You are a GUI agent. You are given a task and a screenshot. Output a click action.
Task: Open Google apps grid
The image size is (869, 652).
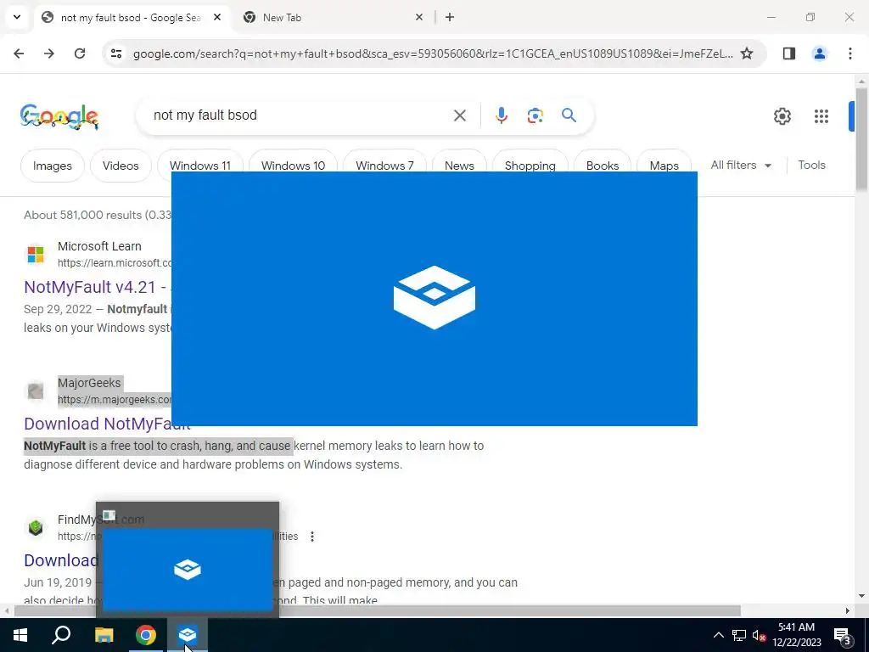point(821,115)
